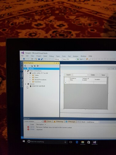Open the Debug configuration dropdown

click(x=58, y=59)
